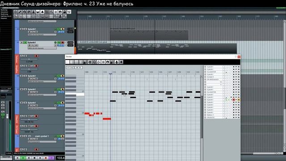Toggle visibility eye for Battery 3 in track list

(205, 115)
